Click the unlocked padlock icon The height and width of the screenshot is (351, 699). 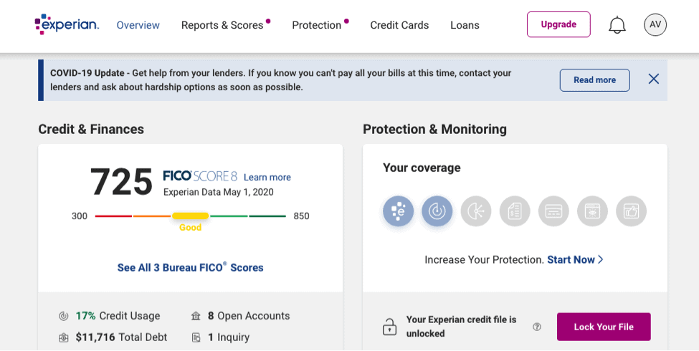389,327
